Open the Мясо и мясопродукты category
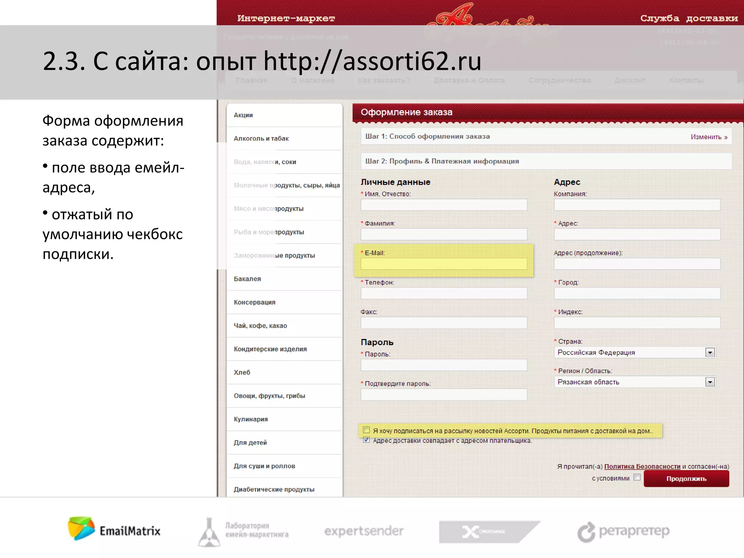 (284, 209)
